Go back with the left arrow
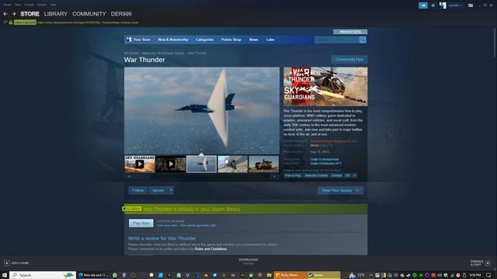 click(x=5, y=14)
